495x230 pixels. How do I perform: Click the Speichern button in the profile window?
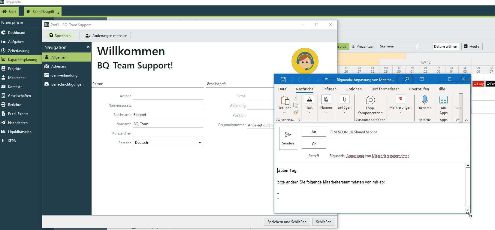pos(60,35)
